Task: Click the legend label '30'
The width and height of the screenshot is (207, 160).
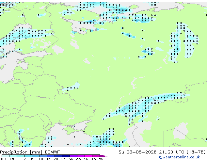Action: pos(71,159)
